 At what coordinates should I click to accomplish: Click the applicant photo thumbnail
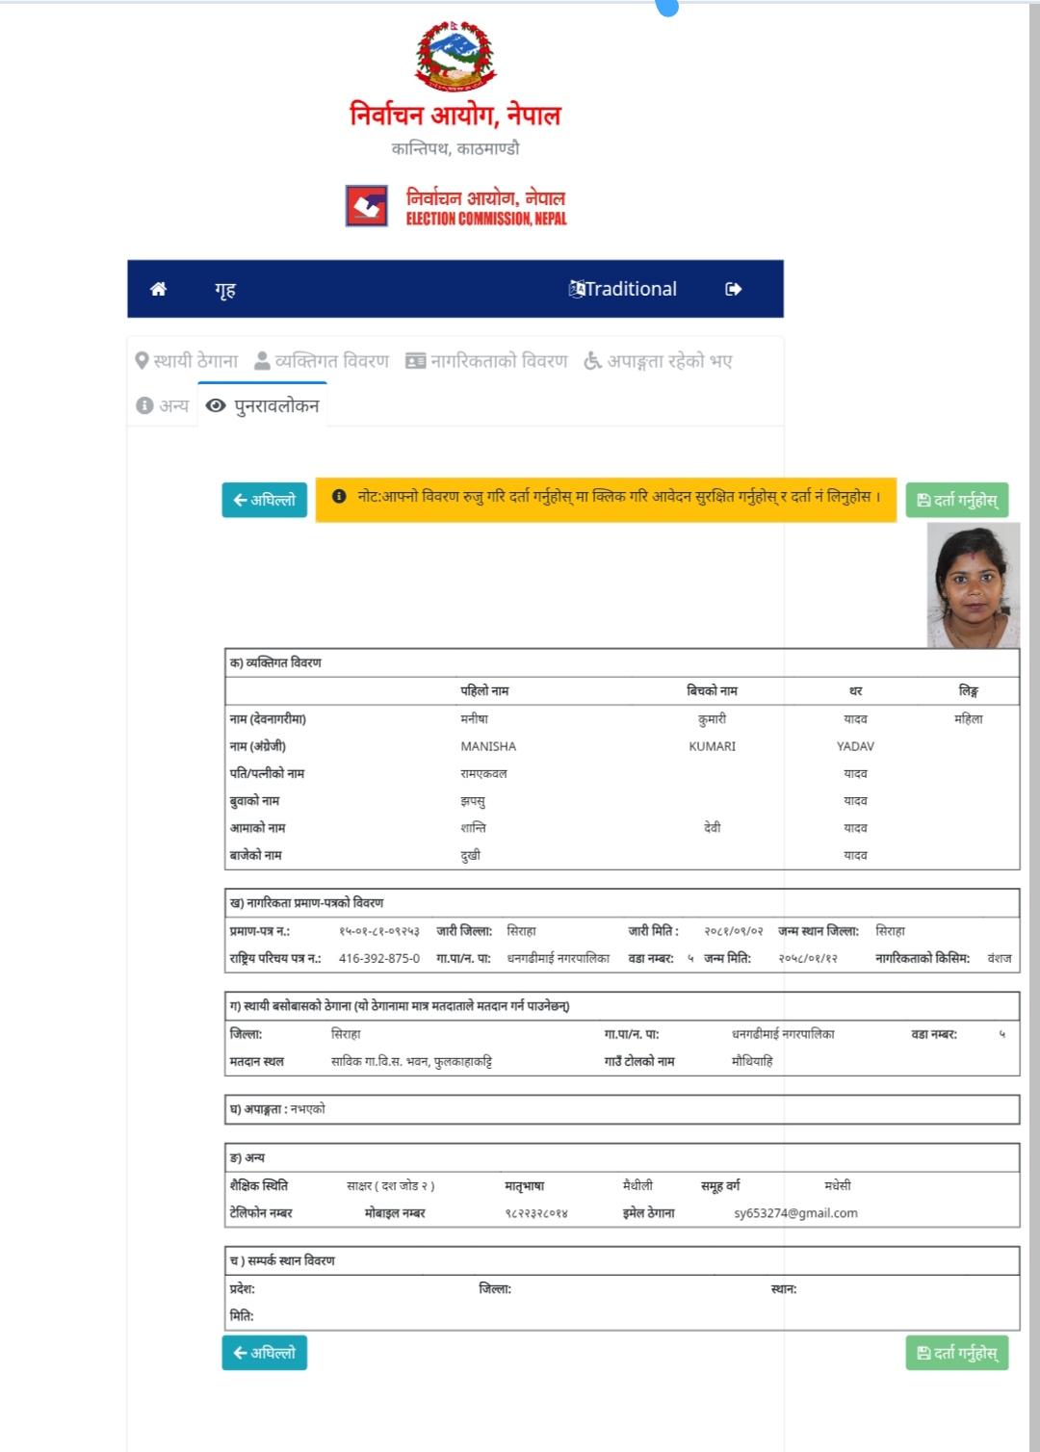974,585
